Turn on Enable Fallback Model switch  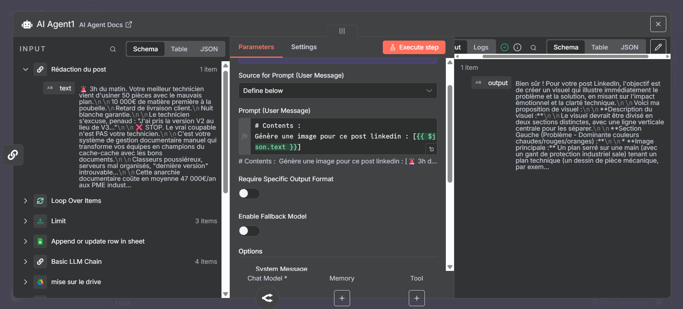point(249,231)
